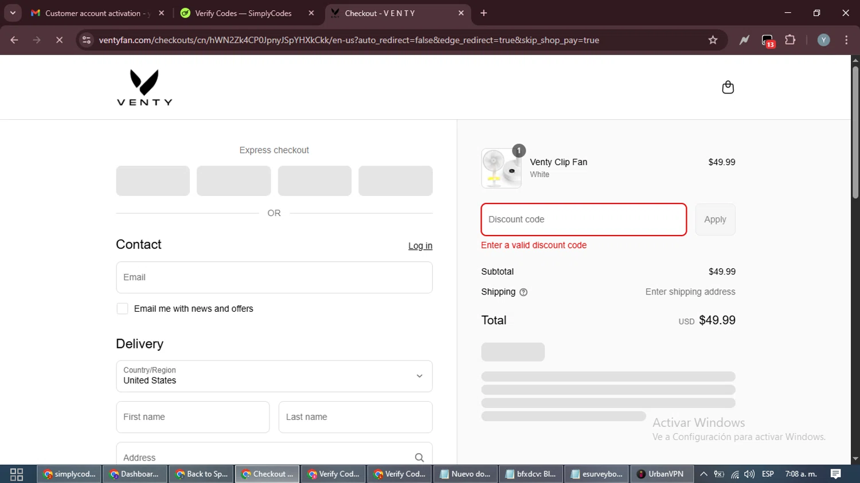Open simplycod... taskbar window

click(69, 474)
